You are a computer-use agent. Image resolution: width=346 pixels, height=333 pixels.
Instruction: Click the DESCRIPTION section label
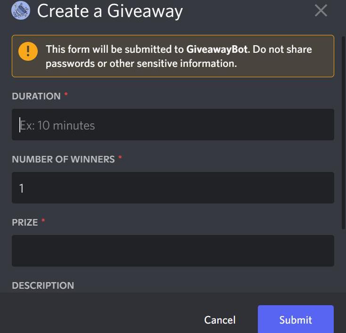tap(43, 285)
